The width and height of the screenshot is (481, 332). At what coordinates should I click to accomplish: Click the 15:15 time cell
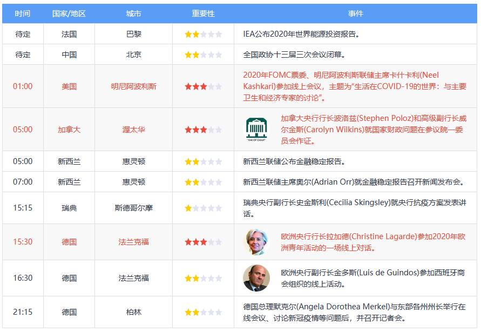23,208
